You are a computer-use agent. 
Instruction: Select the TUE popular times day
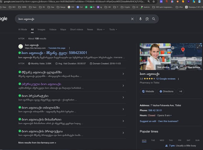pyautogui.click(x=153, y=140)
